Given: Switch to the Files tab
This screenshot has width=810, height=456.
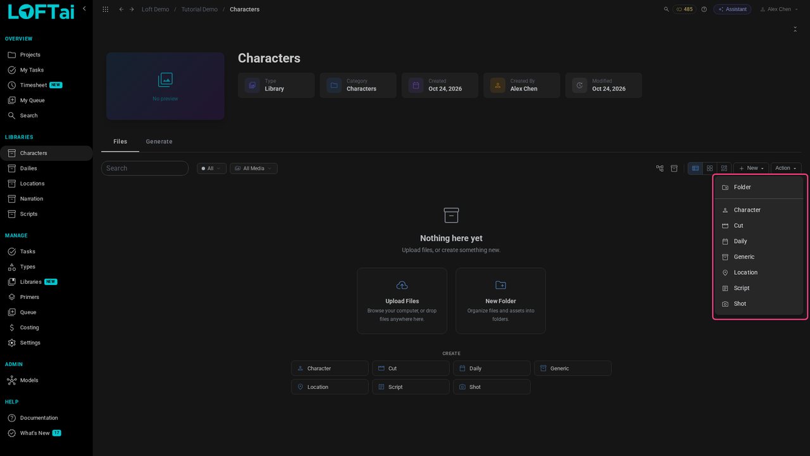Looking at the screenshot, I should coord(120,142).
